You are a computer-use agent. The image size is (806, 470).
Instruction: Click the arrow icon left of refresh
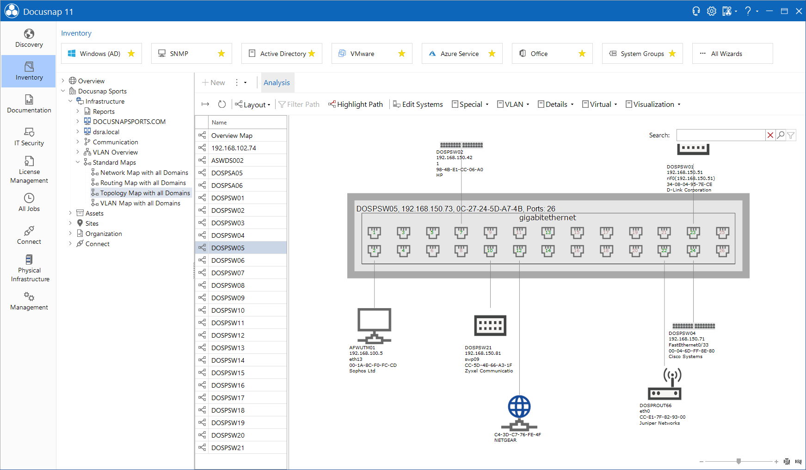tap(205, 104)
